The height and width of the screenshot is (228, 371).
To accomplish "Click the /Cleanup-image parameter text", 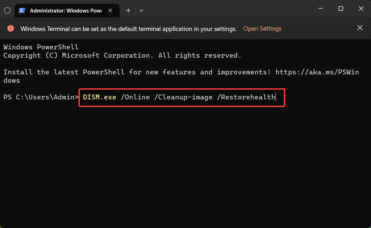I will (x=183, y=97).
